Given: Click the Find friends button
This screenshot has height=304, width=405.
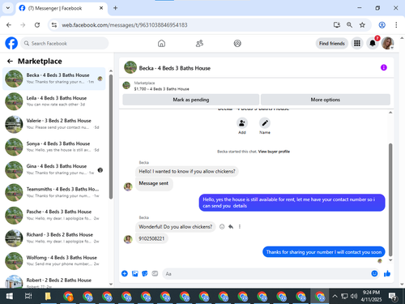Looking at the screenshot, I should pos(332,43).
